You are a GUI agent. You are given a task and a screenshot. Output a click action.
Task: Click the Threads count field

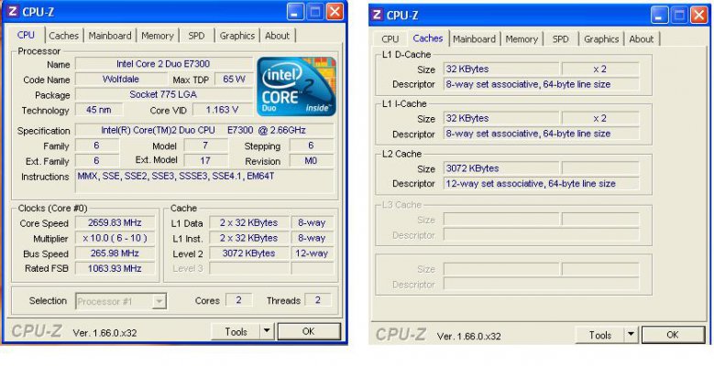point(318,300)
